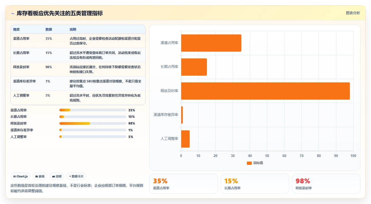Click the 长期占用率 bar in the chart
The width and height of the screenshot is (371, 204).
pos(194,67)
